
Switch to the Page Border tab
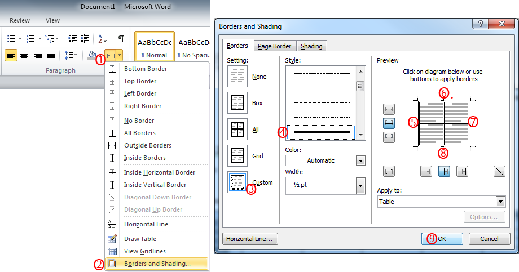(274, 46)
